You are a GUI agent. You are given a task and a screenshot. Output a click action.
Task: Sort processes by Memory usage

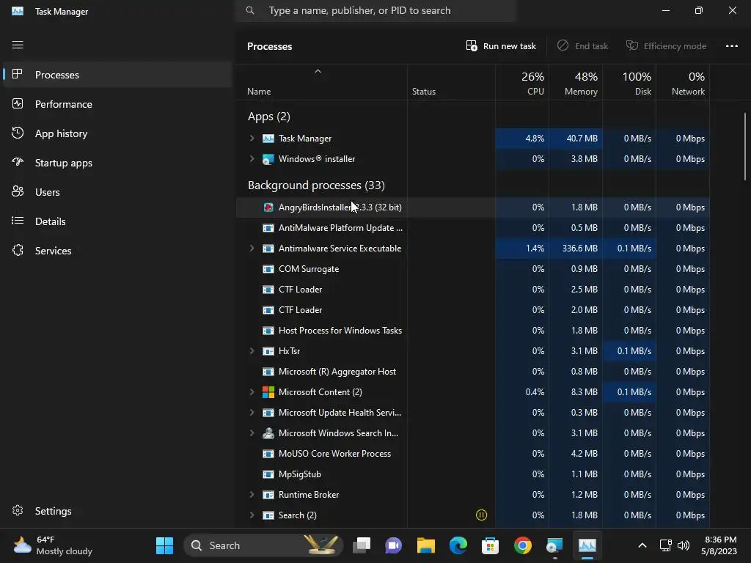pyautogui.click(x=576, y=84)
